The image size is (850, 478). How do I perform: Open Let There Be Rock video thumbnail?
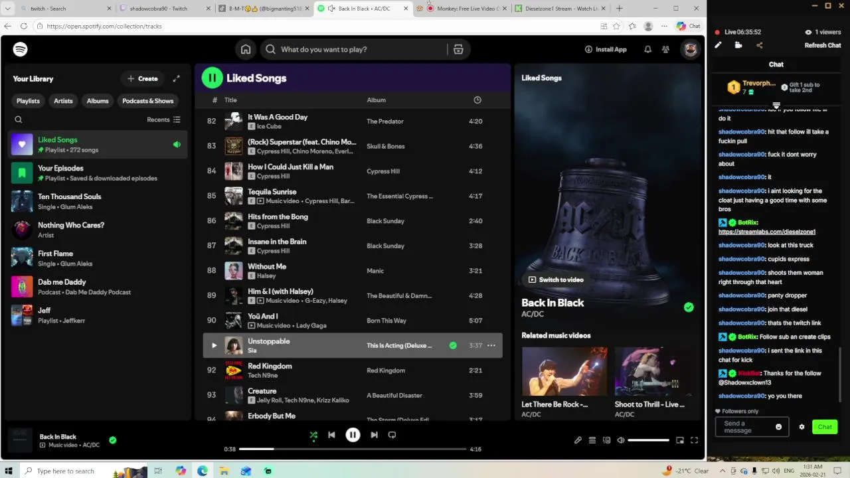click(x=564, y=371)
